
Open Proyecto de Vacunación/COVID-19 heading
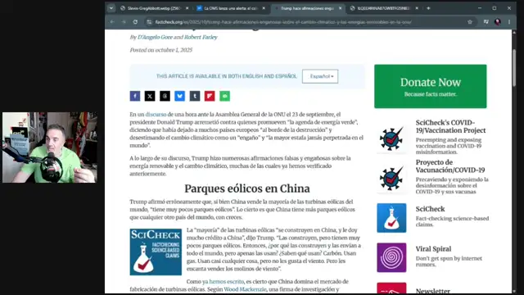(450, 166)
